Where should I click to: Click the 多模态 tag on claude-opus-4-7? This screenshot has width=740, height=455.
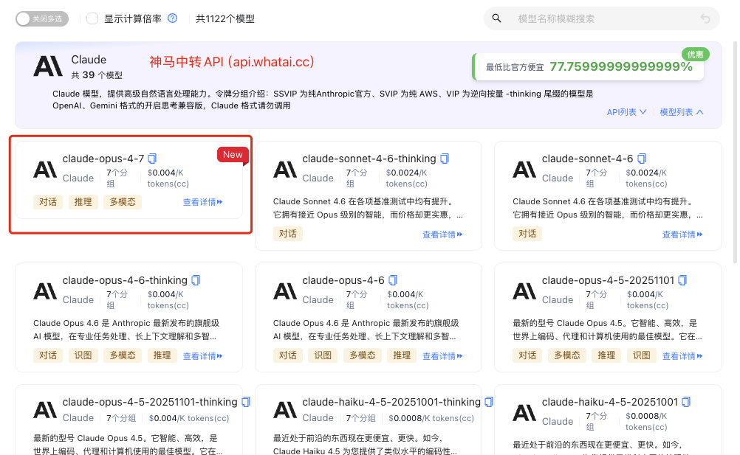coord(123,202)
